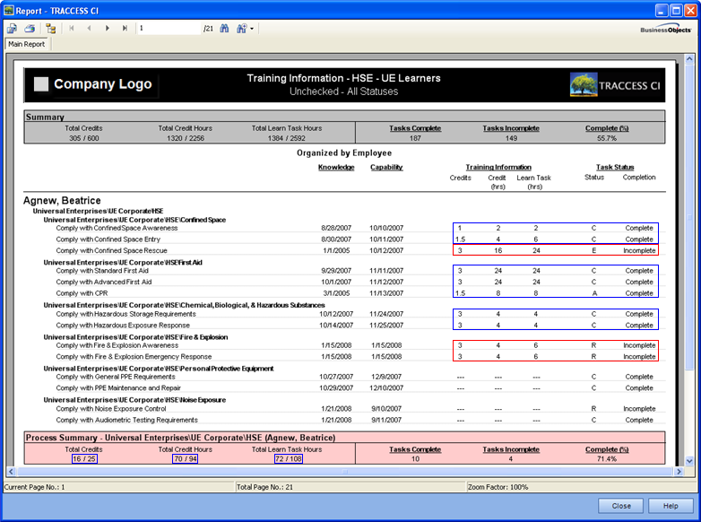Select the Main Report tab

26,44
